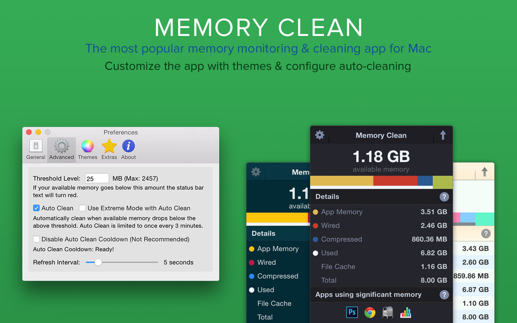This screenshot has width=517, height=323.
Task: Click 1.10 GB value in light panel
Action: 475,304
